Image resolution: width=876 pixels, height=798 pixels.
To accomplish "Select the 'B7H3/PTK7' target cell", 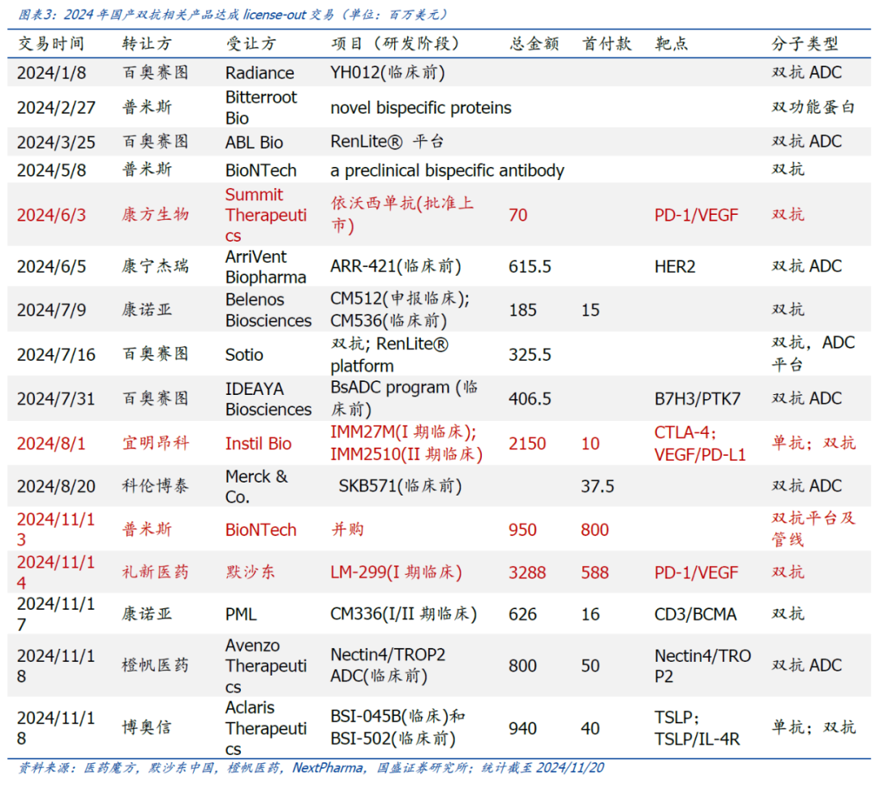I will (x=698, y=399).
